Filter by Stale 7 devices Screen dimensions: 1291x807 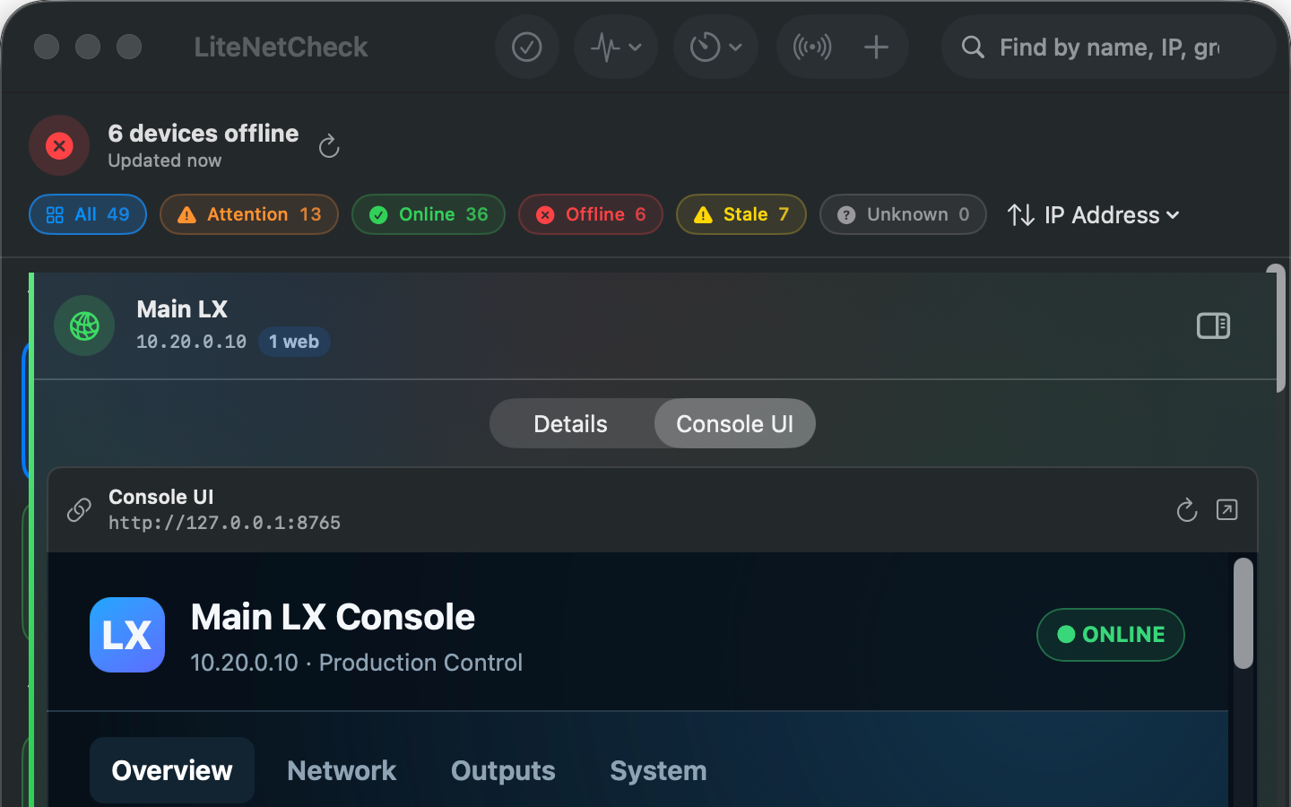pyautogui.click(x=741, y=214)
